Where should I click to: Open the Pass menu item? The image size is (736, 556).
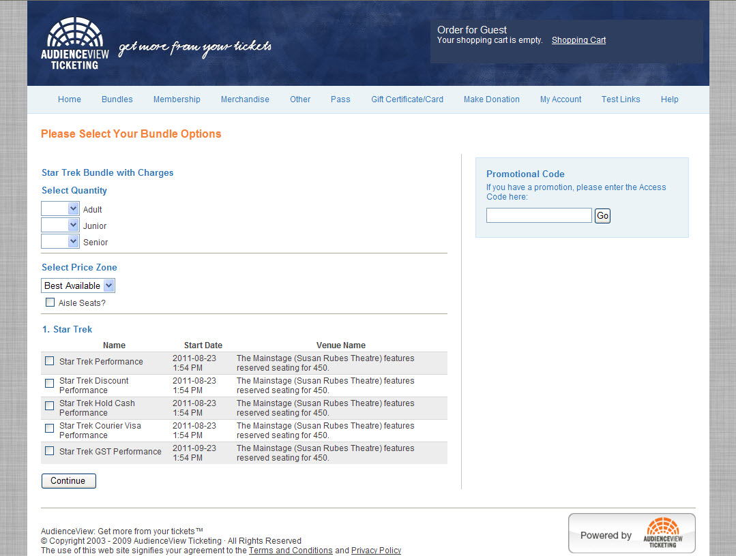(340, 99)
